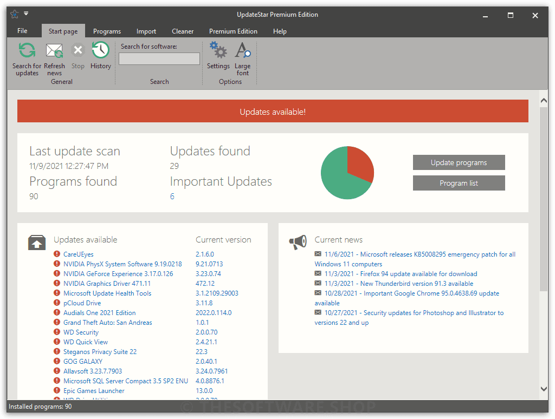This screenshot has height=419, width=555.
Task: Click version 2022.0.114.0 value
Action: pyautogui.click(x=214, y=312)
